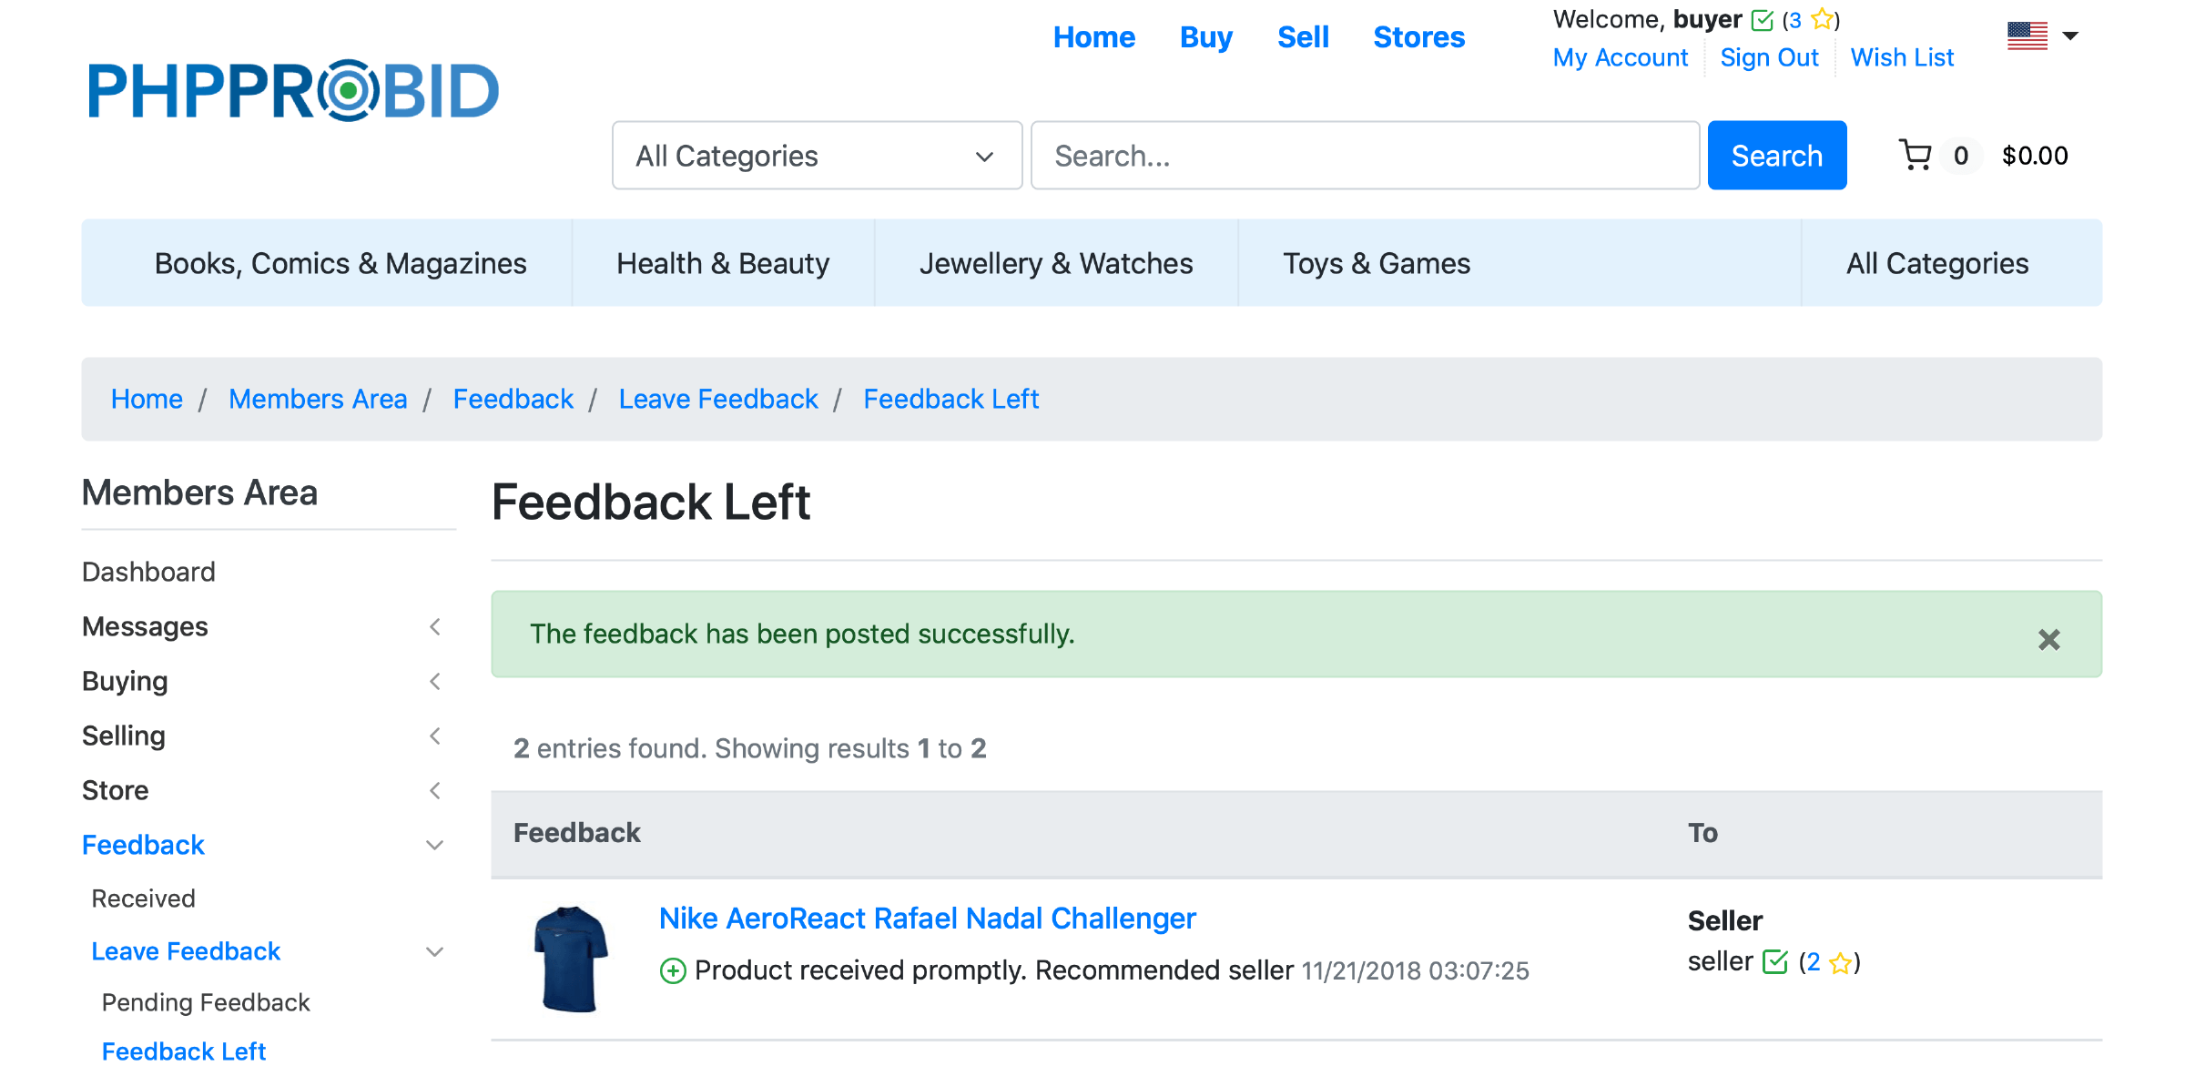Viewport: 2185px width, 1066px height.
Task: Dismiss the success alert with the X
Action: (x=2048, y=640)
